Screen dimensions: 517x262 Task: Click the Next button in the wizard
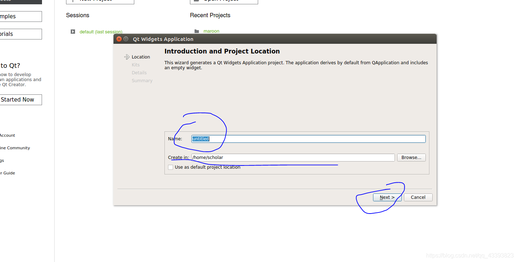coord(387,197)
